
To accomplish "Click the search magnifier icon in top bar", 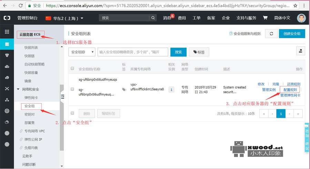I will (153, 18).
